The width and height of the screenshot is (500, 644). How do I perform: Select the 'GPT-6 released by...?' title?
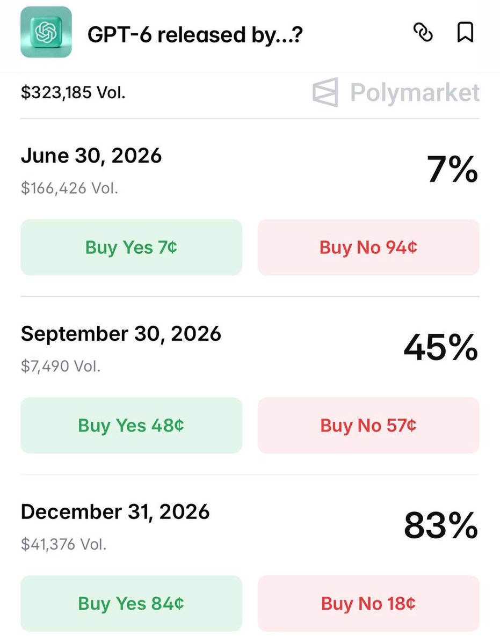195,35
